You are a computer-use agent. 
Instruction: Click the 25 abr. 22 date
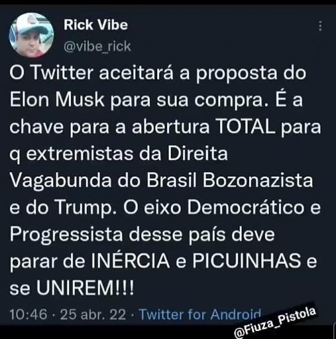coord(93,314)
